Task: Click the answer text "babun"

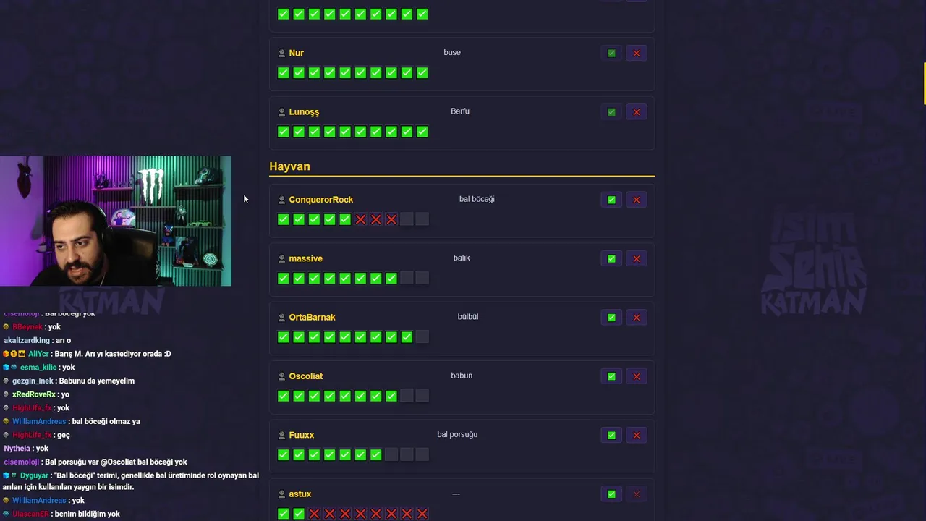Action: (462, 376)
